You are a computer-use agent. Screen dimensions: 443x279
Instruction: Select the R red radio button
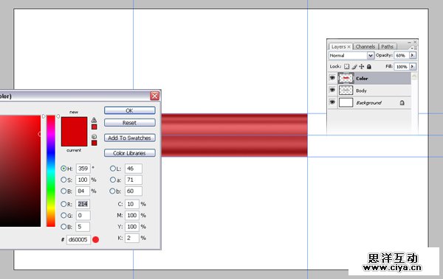tap(63, 204)
